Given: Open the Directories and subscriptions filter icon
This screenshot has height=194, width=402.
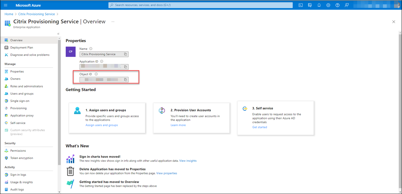Looking at the screenshot, I should coord(310,5).
